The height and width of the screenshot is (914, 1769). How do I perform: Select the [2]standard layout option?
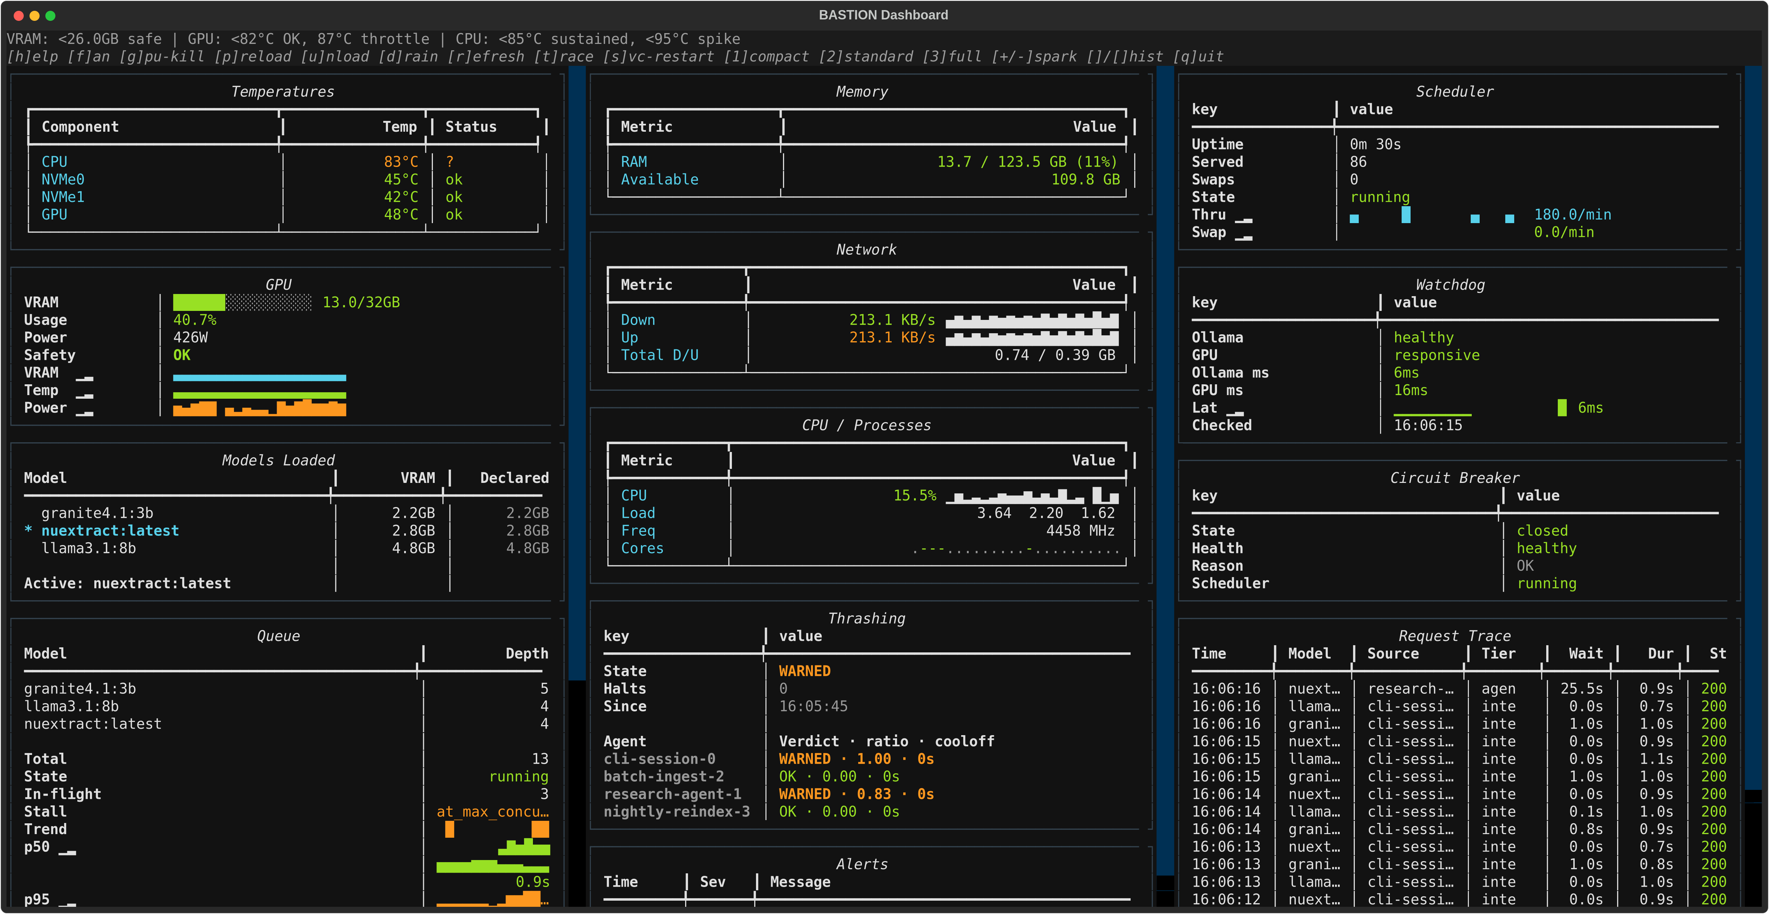coord(865,56)
